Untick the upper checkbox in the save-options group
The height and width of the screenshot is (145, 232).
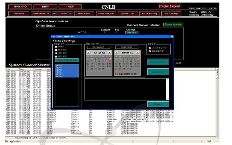tap(150, 48)
